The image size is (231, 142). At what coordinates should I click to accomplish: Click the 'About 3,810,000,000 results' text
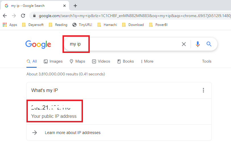(52, 74)
